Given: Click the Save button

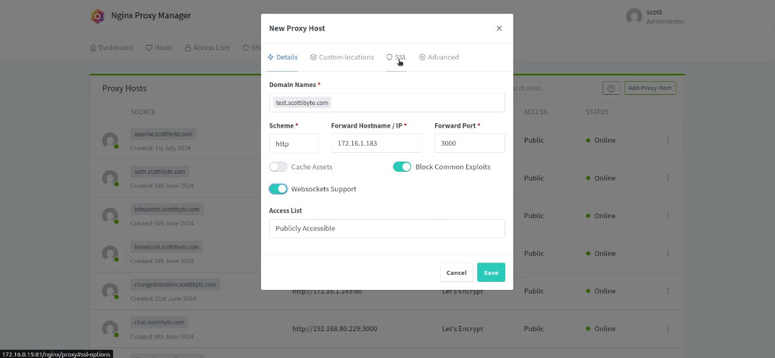Looking at the screenshot, I should (x=491, y=272).
